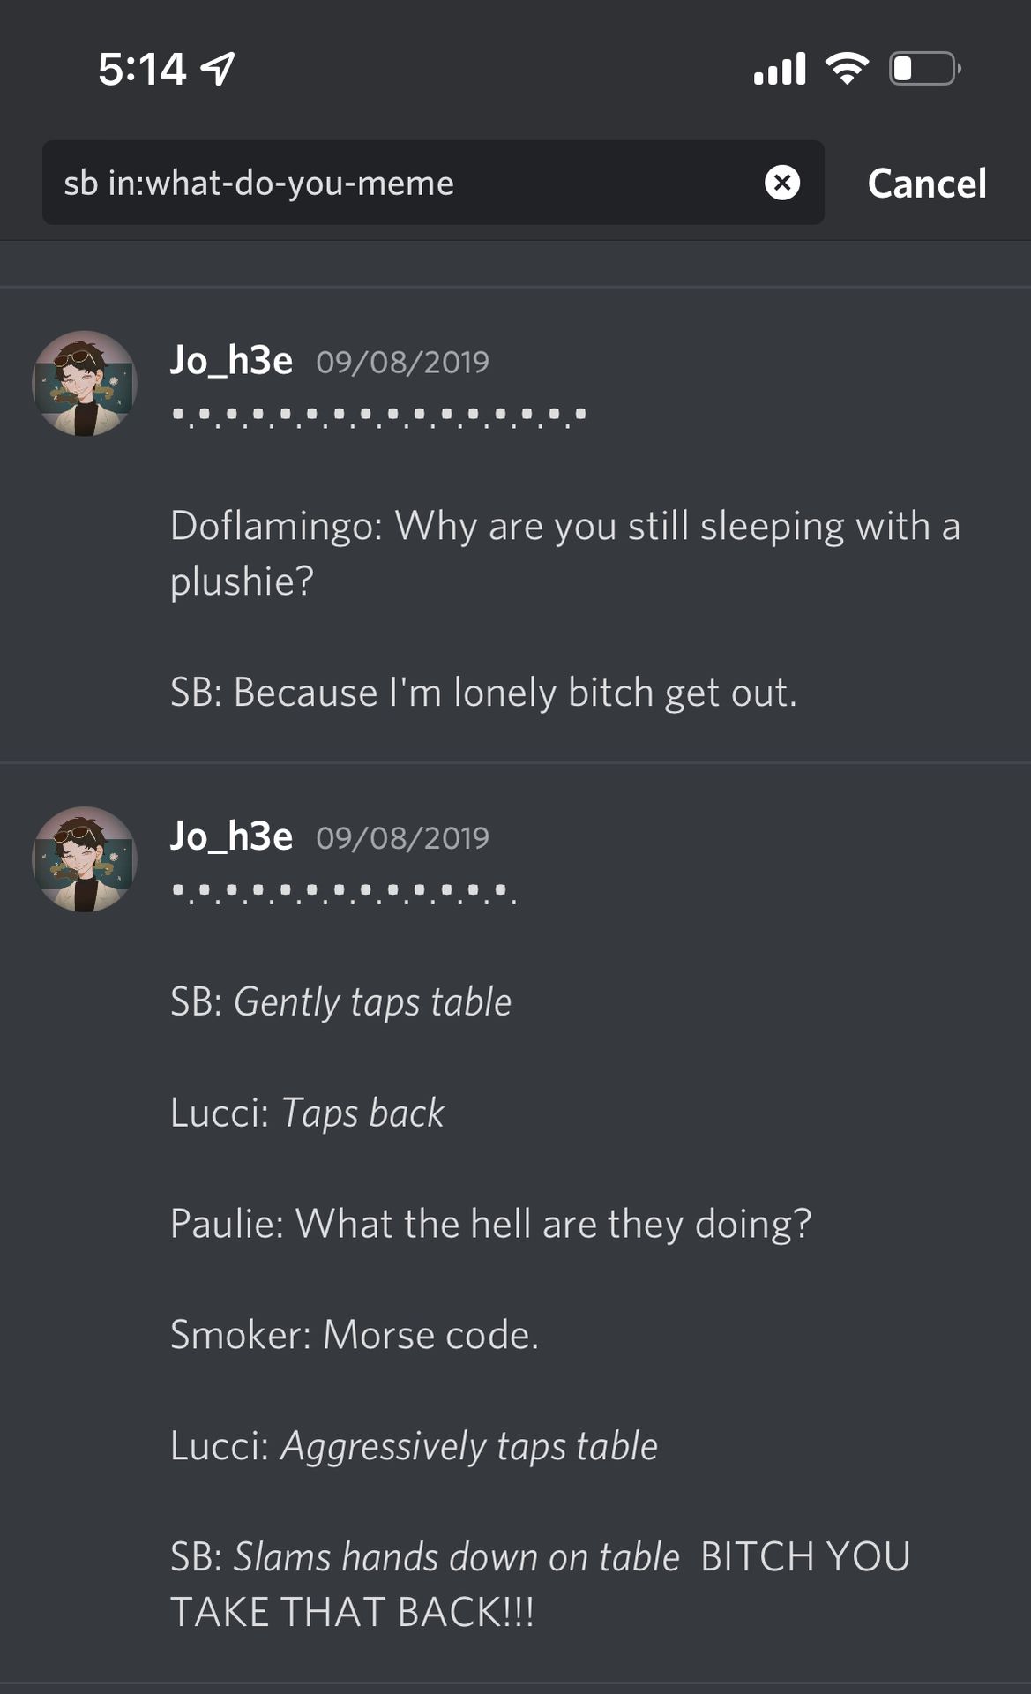Tap the Jo_h3e username on the first result

pos(231,361)
